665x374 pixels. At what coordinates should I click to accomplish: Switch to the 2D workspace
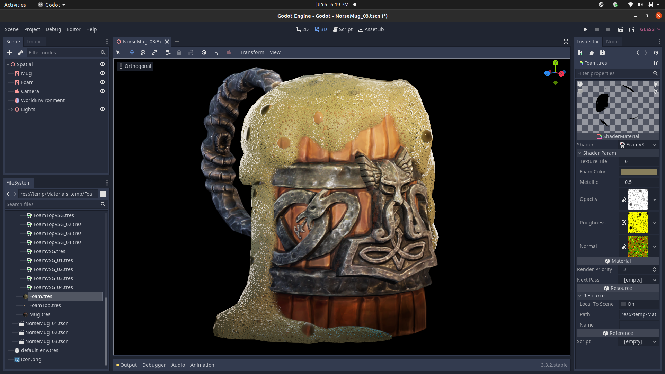click(x=302, y=29)
